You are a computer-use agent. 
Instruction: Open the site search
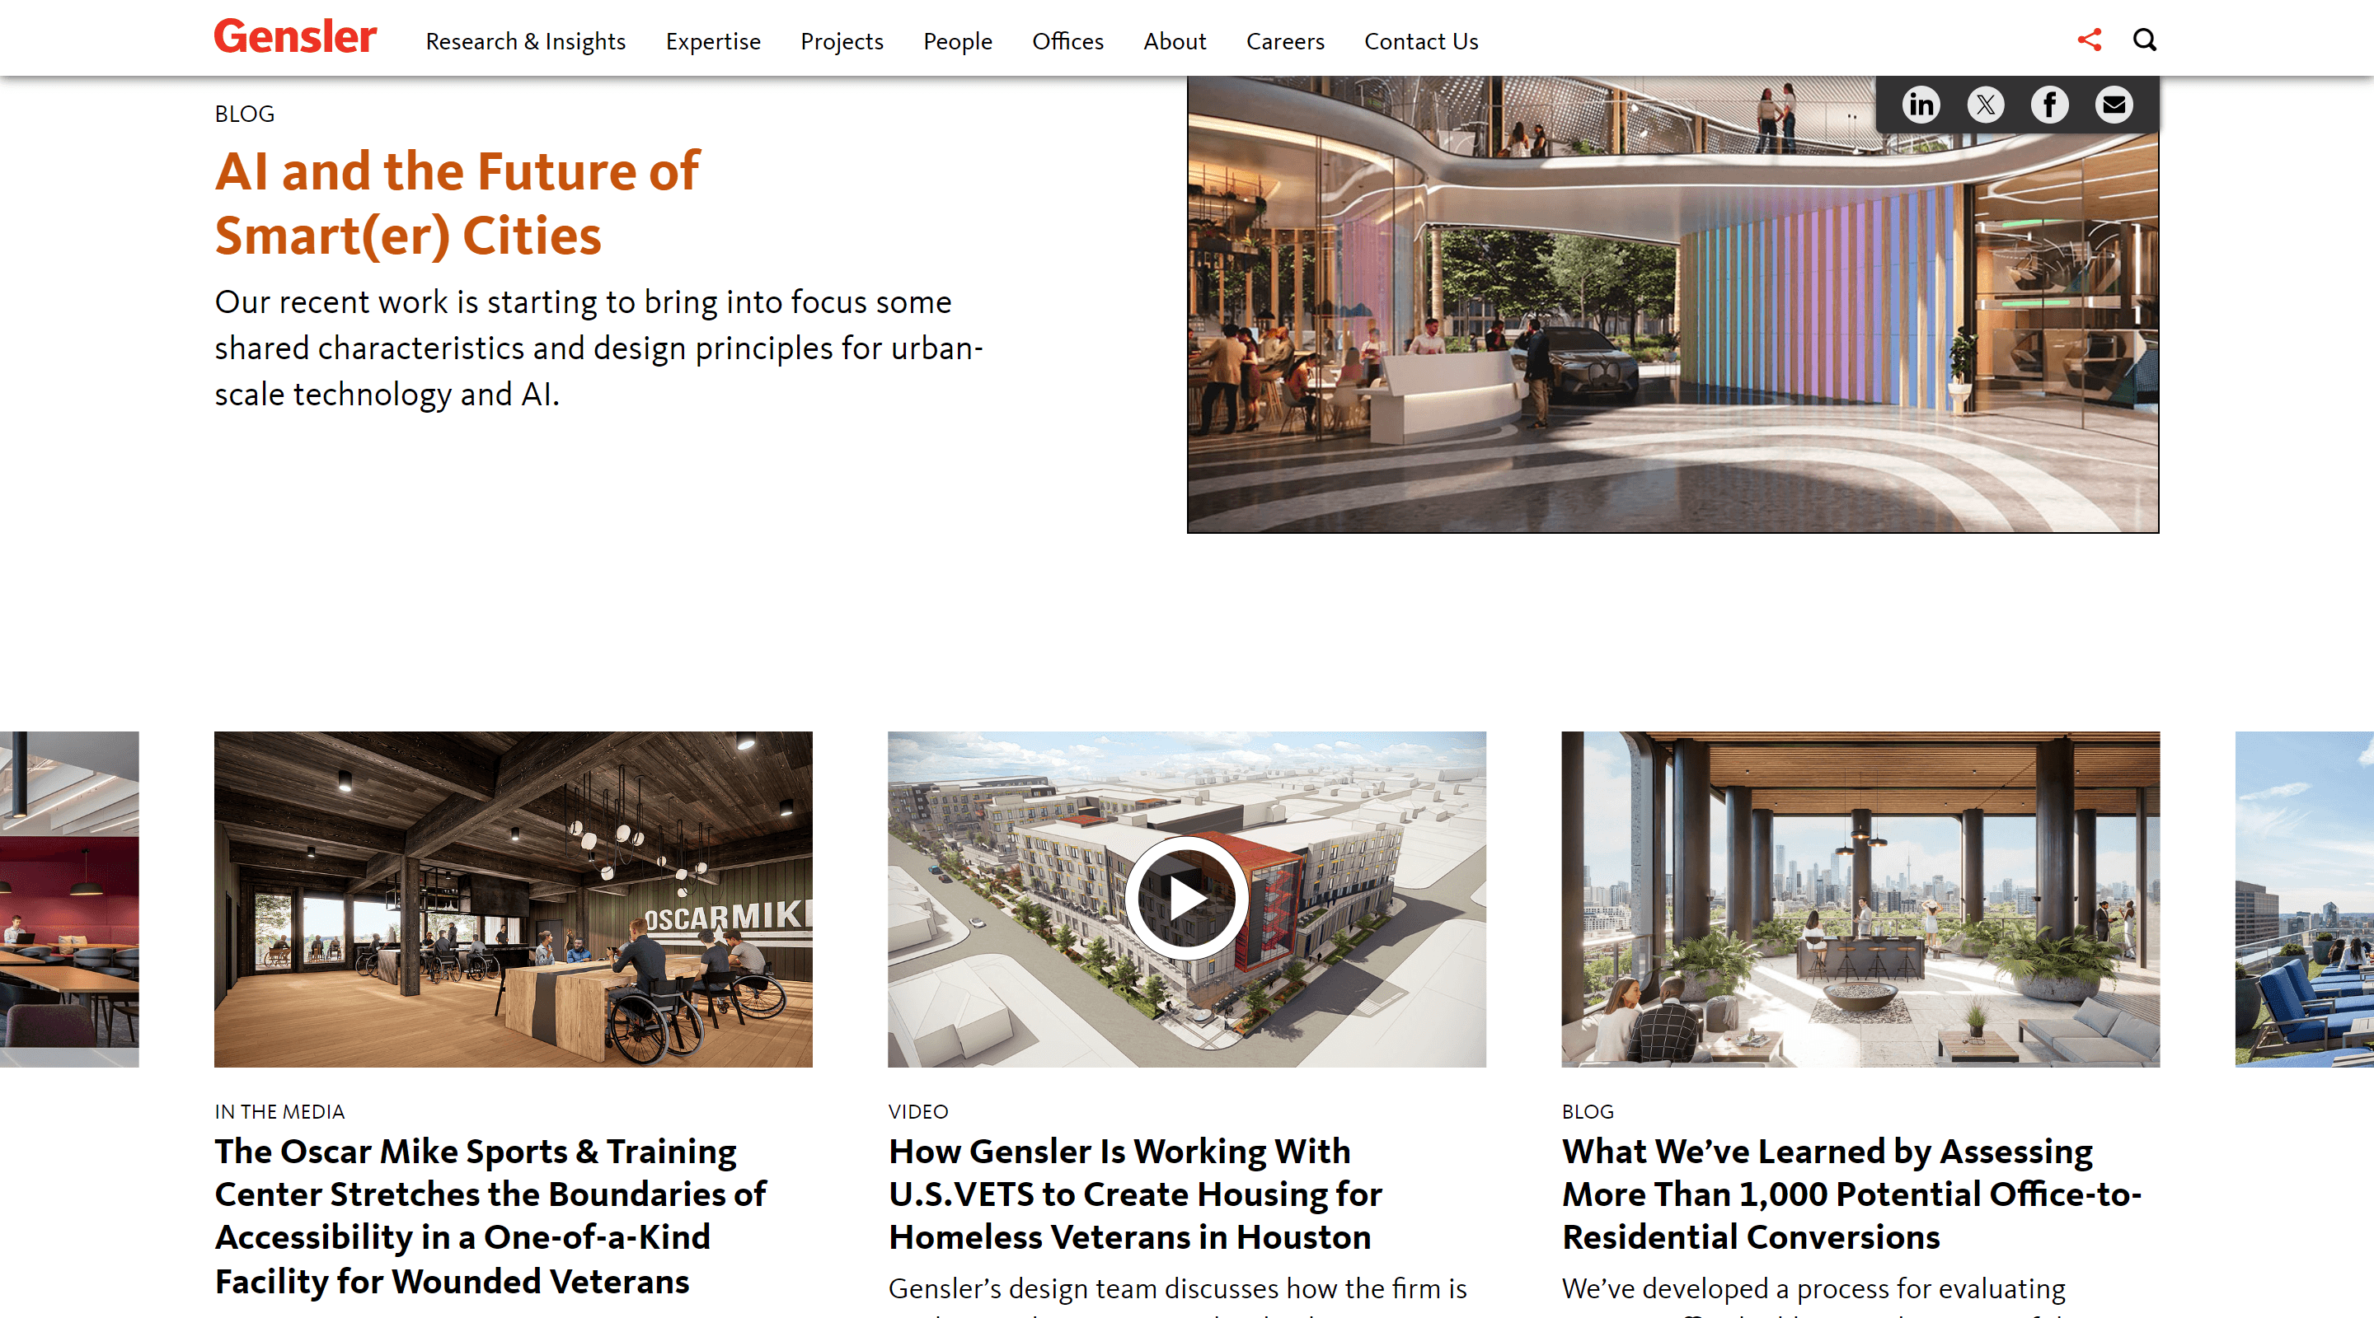coord(2146,40)
